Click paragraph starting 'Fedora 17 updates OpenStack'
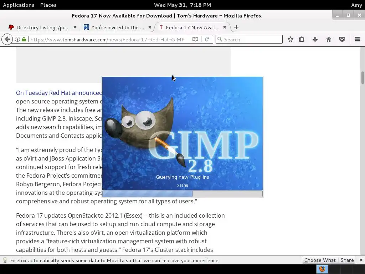Screen dimensions: 365x274 [x=120, y=233]
